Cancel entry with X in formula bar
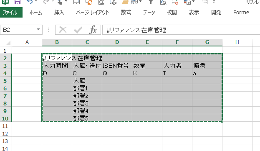The height and width of the screenshot is (151, 260). [x=63, y=30]
